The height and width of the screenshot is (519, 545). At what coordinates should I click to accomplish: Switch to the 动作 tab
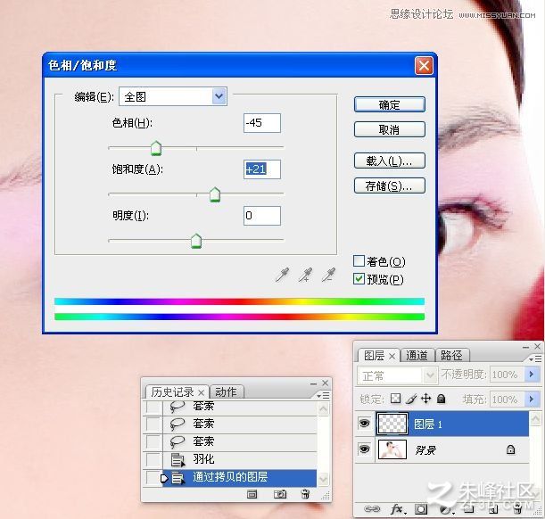(226, 392)
